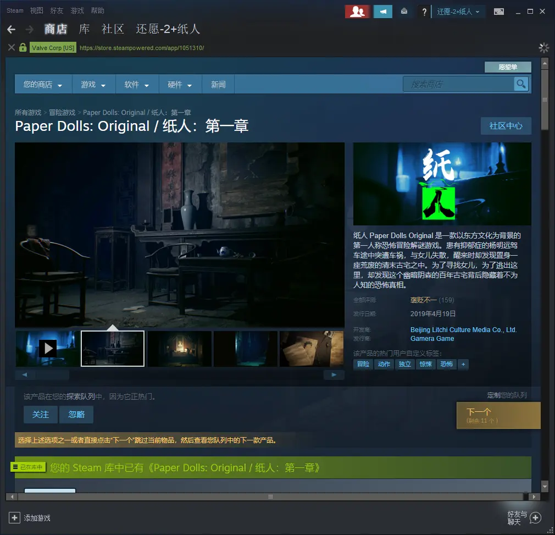555x535 pixels.
Task: Open the 新闻 store tab
Action: 218,85
